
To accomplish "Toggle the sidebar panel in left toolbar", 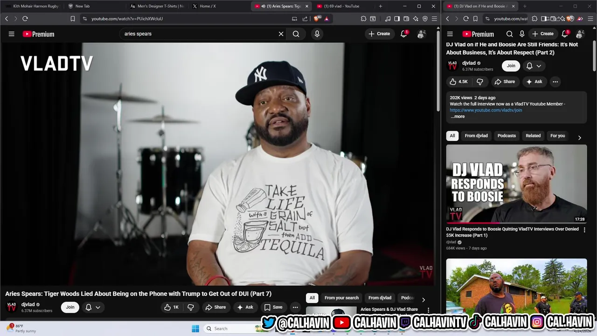I will tap(397, 19).
